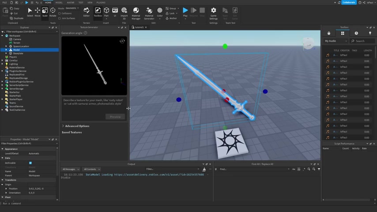Click the Lock tool button

pyautogui.click(x=171, y=14)
